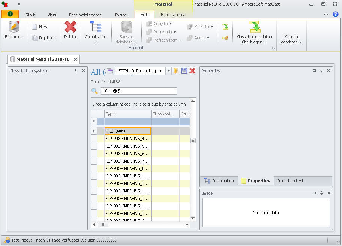The image size is (342, 246).
Task: Switch to the Quotation text tab
Action: [290, 181]
